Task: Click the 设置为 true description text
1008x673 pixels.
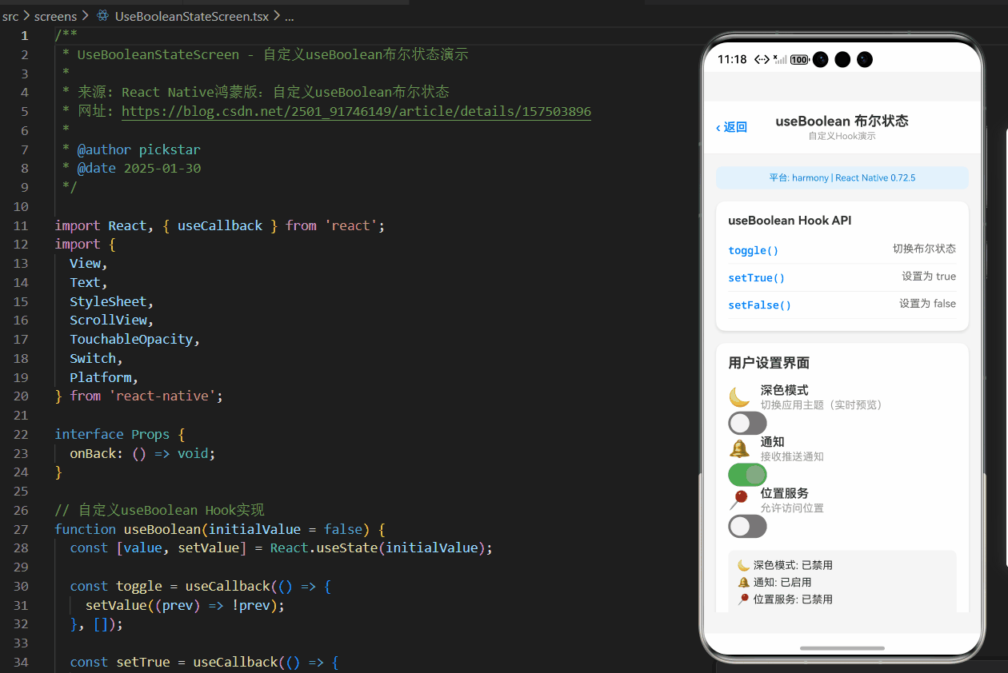Action: click(929, 277)
